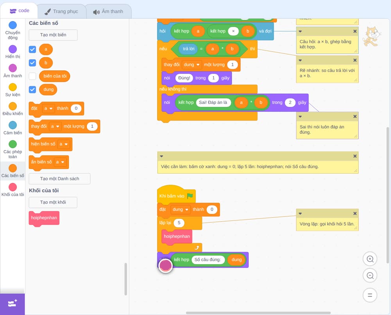Open the dropdown in 'hiện biến số' block
The height and width of the screenshot is (315, 391).
point(64,144)
